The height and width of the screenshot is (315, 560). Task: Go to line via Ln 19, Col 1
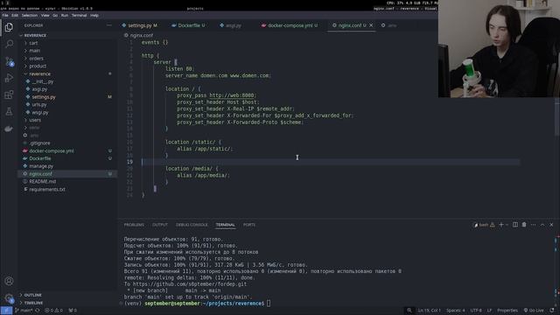coord(430,311)
